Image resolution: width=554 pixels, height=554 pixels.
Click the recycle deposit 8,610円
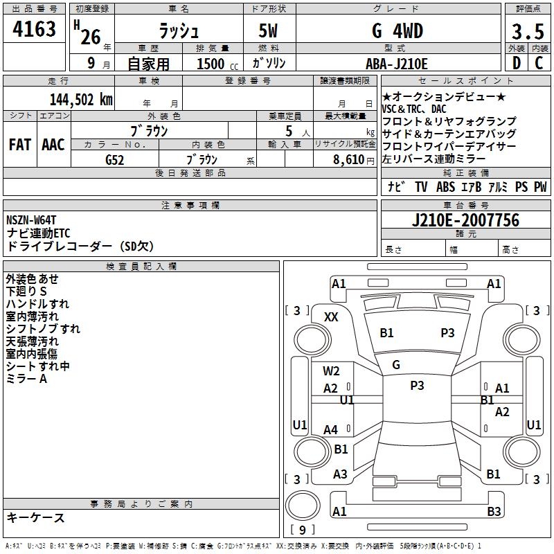(x=353, y=160)
